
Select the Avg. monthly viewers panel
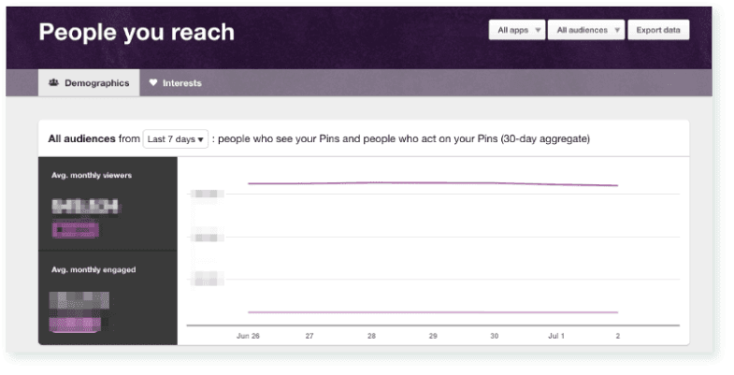pyautogui.click(x=108, y=203)
